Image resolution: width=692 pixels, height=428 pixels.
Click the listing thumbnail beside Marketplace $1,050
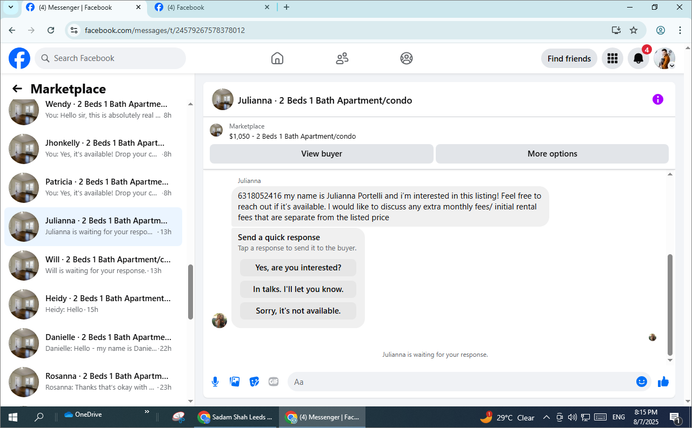click(x=216, y=130)
